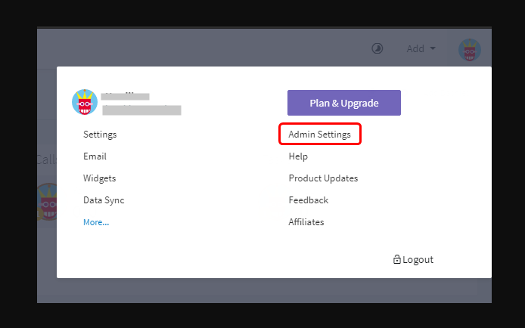Click the Plan & Upgrade button
The height and width of the screenshot is (328, 525).
pos(343,103)
